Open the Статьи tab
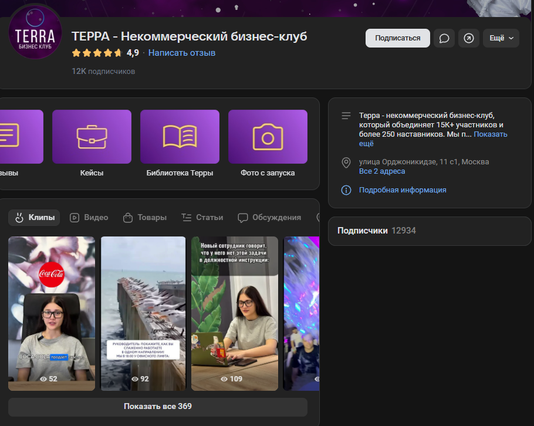The image size is (534, 426). tap(202, 218)
